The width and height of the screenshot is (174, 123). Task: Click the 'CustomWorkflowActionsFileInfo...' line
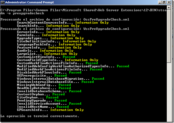[x=57, y=63]
